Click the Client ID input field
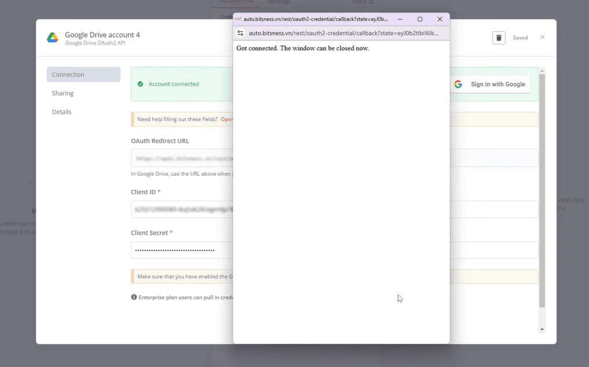This screenshot has height=367, width=589. tap(182, 209)
